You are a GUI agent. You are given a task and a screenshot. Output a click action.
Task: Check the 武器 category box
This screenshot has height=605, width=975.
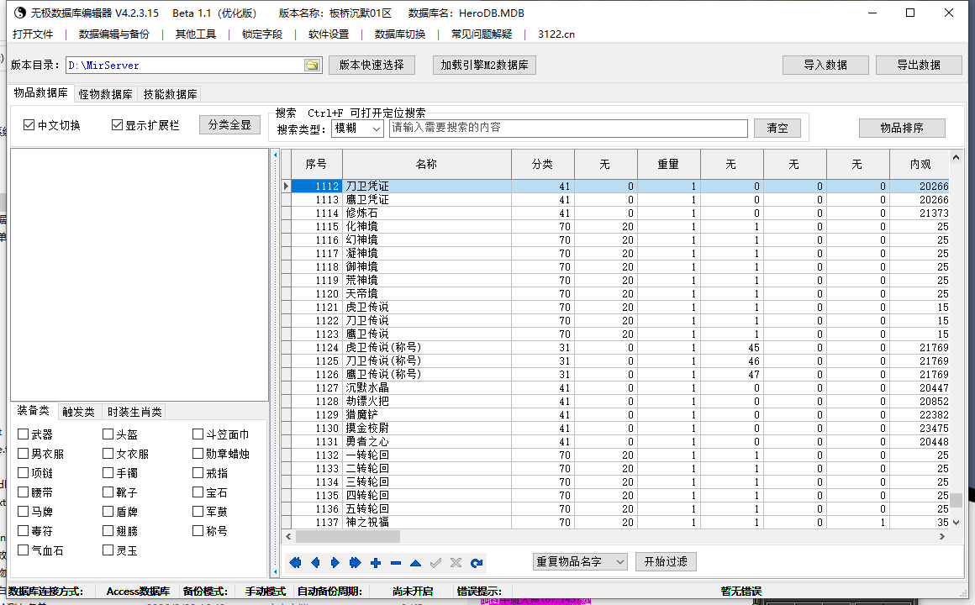(23, 434)
